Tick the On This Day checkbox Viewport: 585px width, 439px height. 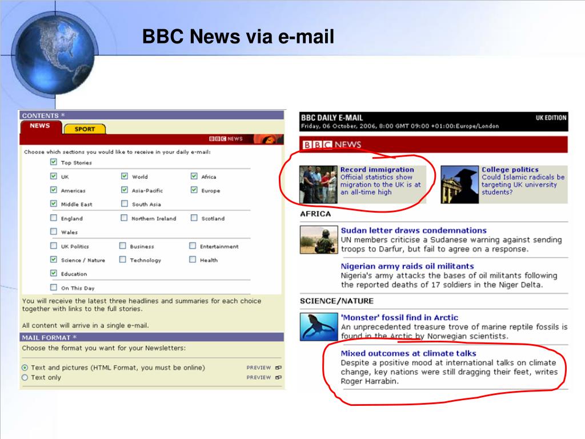click(x=54, y=288)
